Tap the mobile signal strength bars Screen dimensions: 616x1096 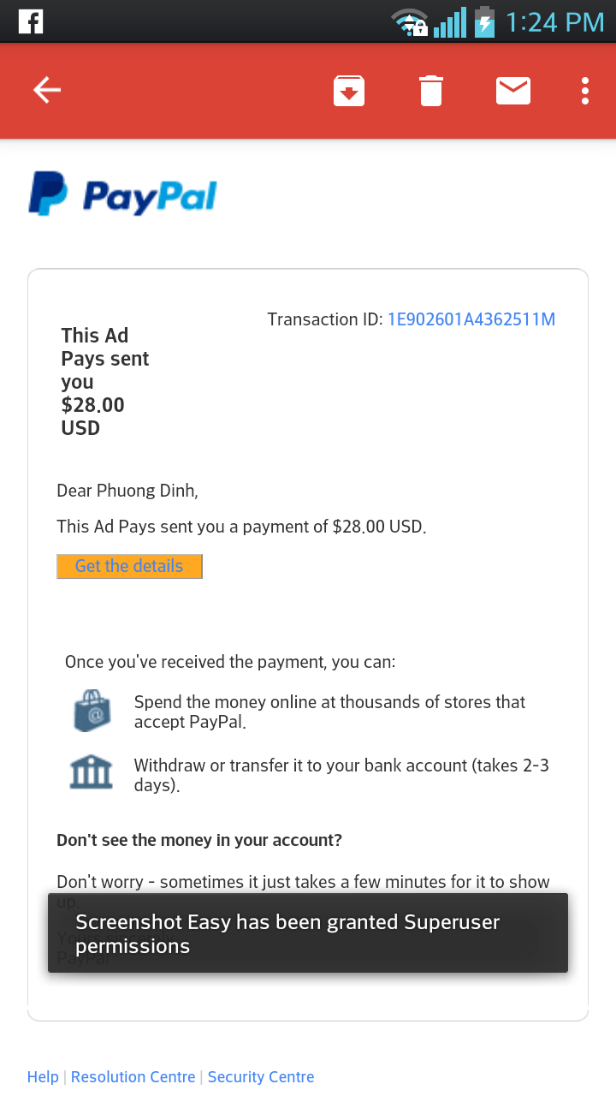click(x=450, y=22)
